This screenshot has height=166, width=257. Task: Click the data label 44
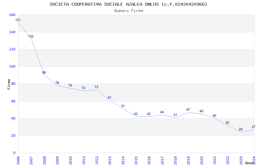(162, 112)
